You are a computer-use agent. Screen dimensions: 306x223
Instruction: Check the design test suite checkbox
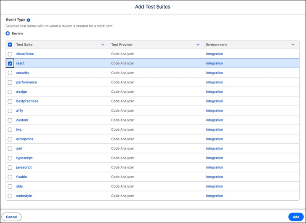pyautogui.click(x=10, y=92)
